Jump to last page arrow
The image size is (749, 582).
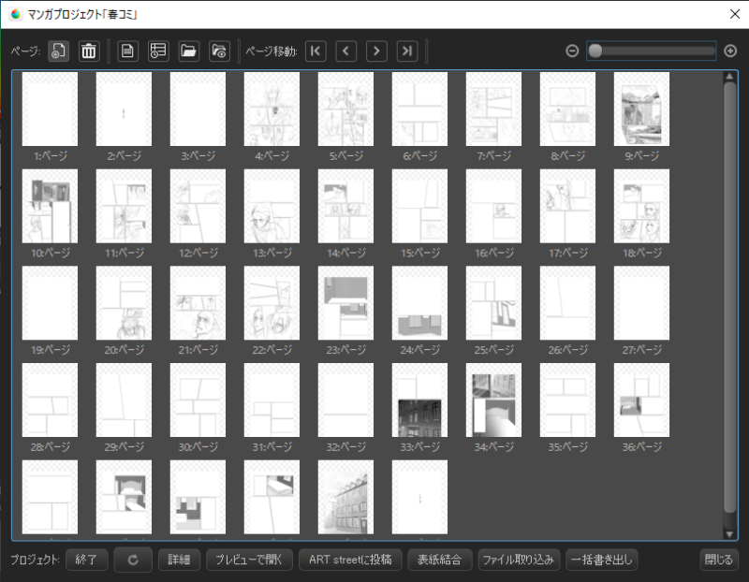407,51
